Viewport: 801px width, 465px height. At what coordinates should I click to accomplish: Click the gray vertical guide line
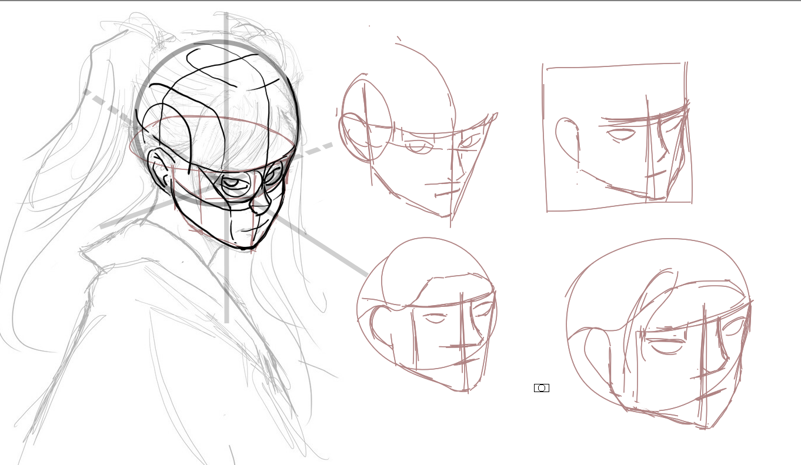(226, 168)
